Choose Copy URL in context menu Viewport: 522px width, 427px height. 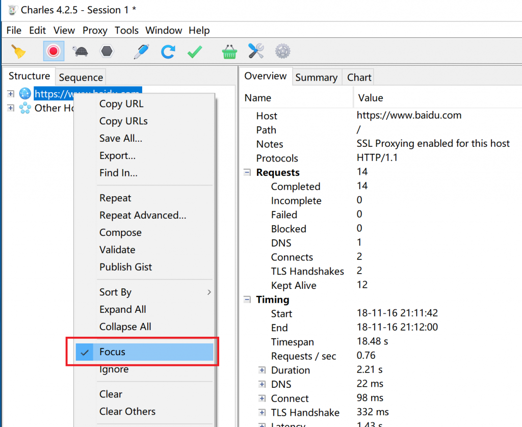144,104
